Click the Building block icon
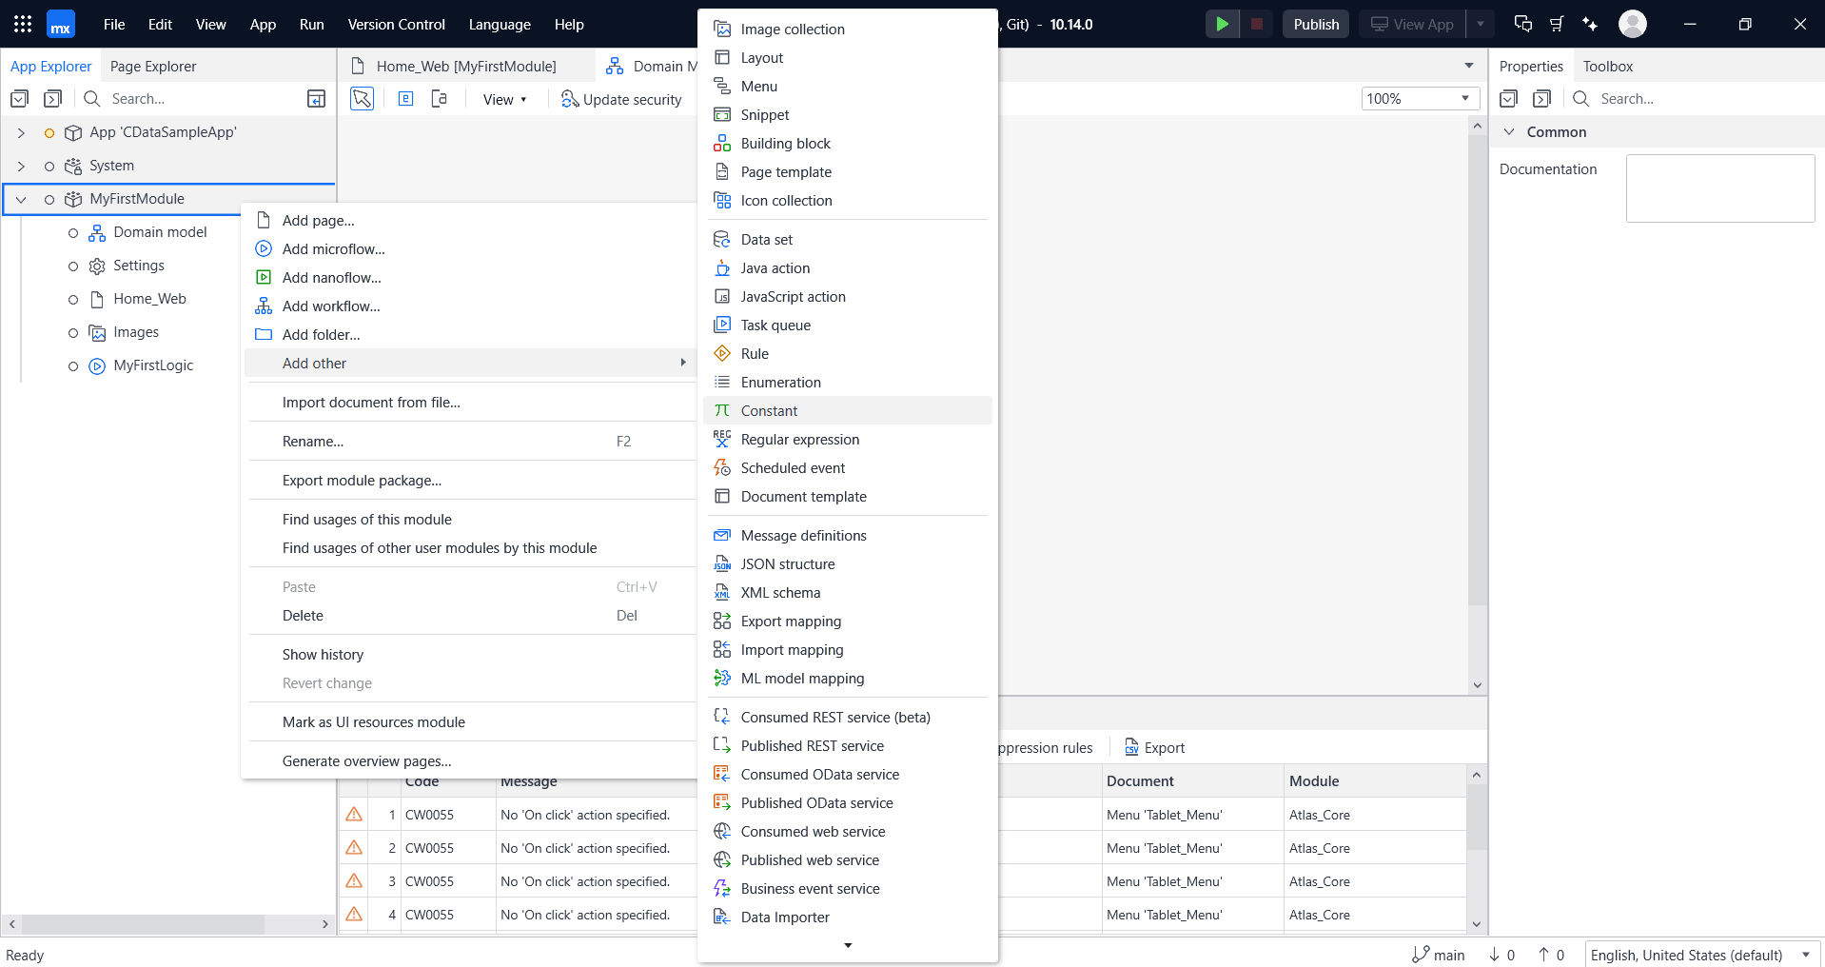 point(722,144)
